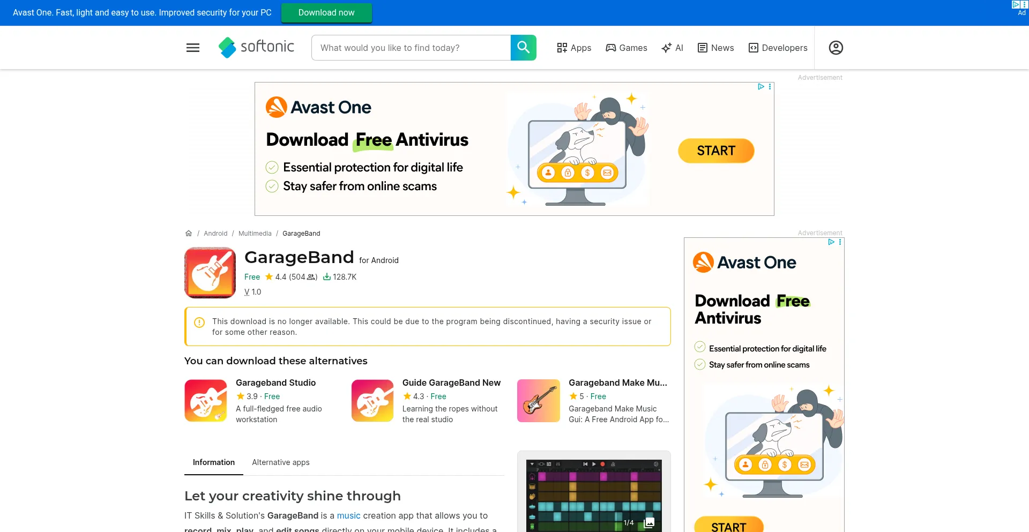Screen dimensions: 1029x532
Task: Click the download count 128.7K
Action: pos(339,277)
